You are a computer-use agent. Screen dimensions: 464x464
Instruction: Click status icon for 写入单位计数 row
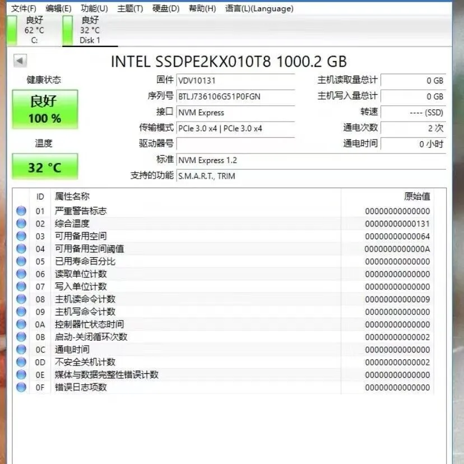pos(21,286)
